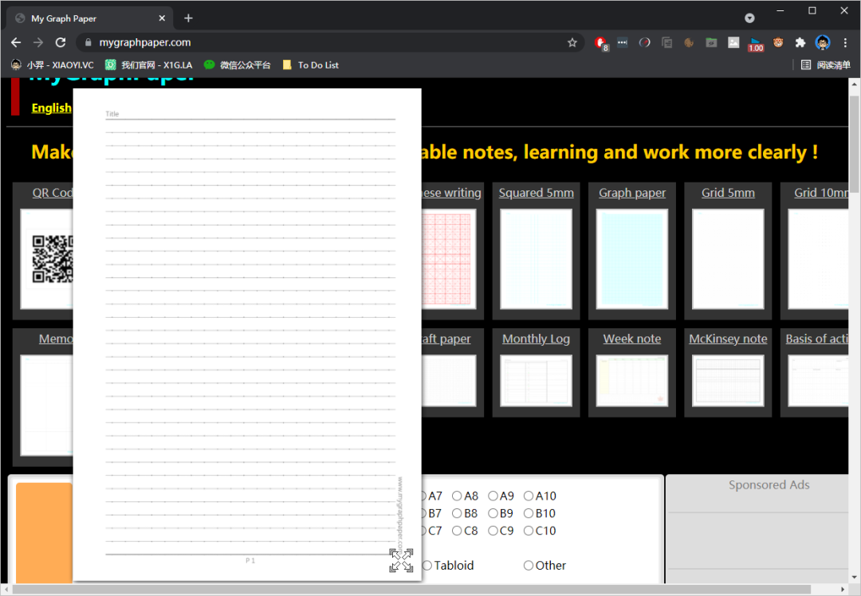Click the Graph paper thumbnail preview
861x596 pixels.
[x=632, y=259]
